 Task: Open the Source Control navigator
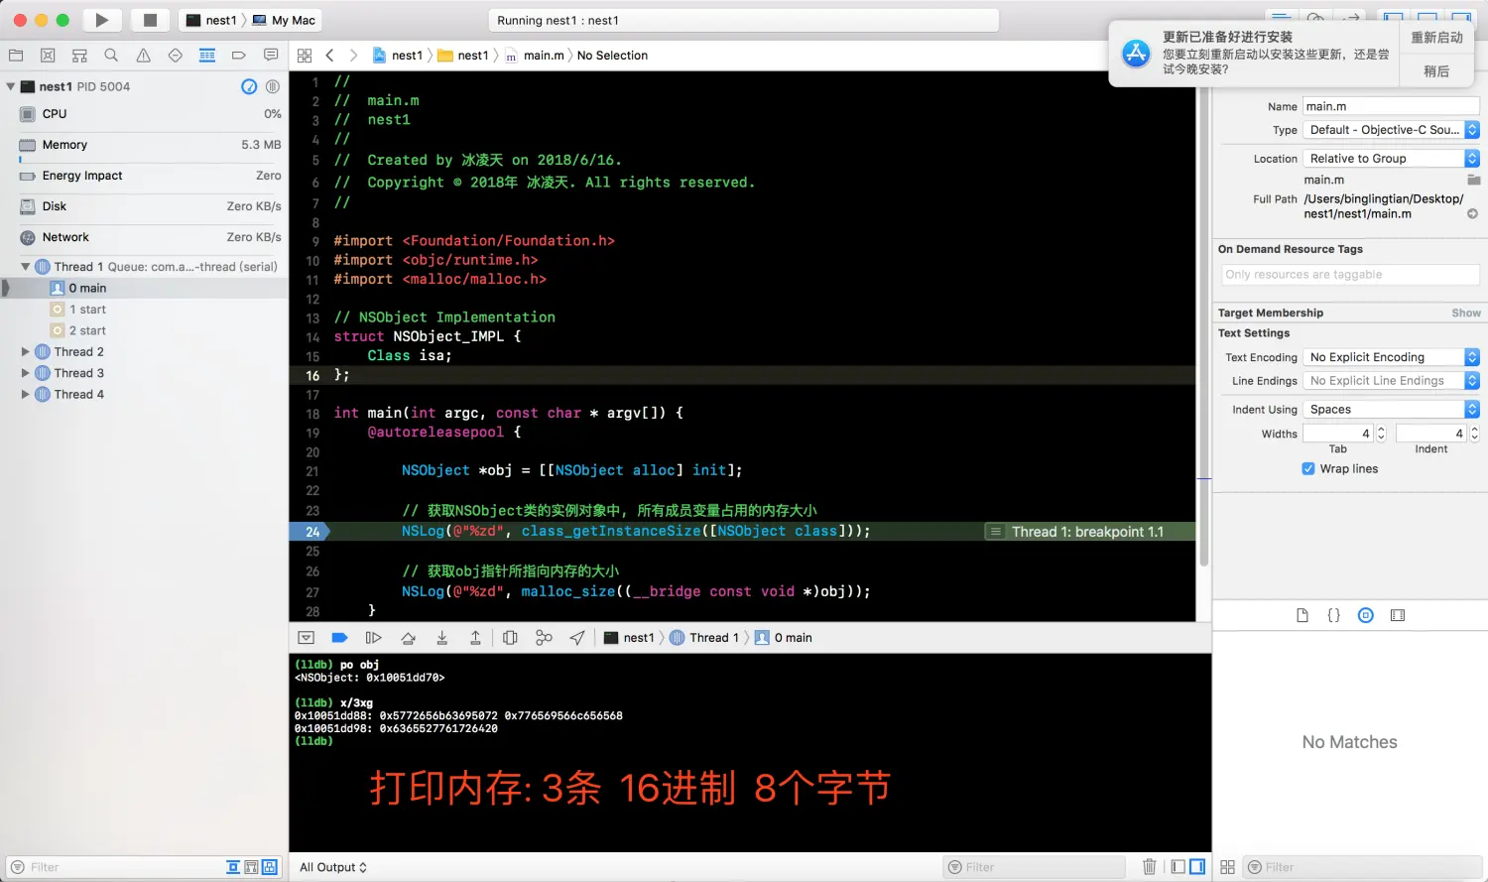48,56
